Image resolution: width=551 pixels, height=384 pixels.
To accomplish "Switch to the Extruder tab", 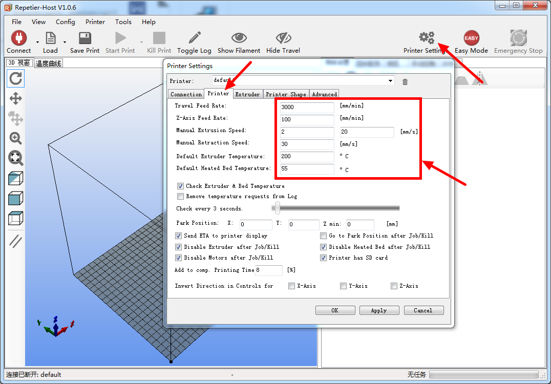I will [247, 94].
